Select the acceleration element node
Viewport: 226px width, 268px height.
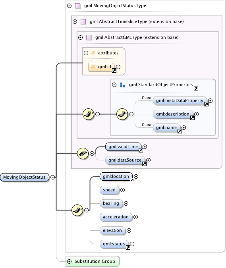116,217
